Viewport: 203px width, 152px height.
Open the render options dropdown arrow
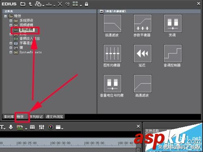point(26,128)
